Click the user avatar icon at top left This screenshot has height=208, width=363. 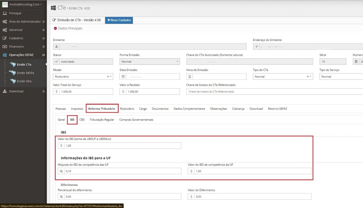[5, 4]
